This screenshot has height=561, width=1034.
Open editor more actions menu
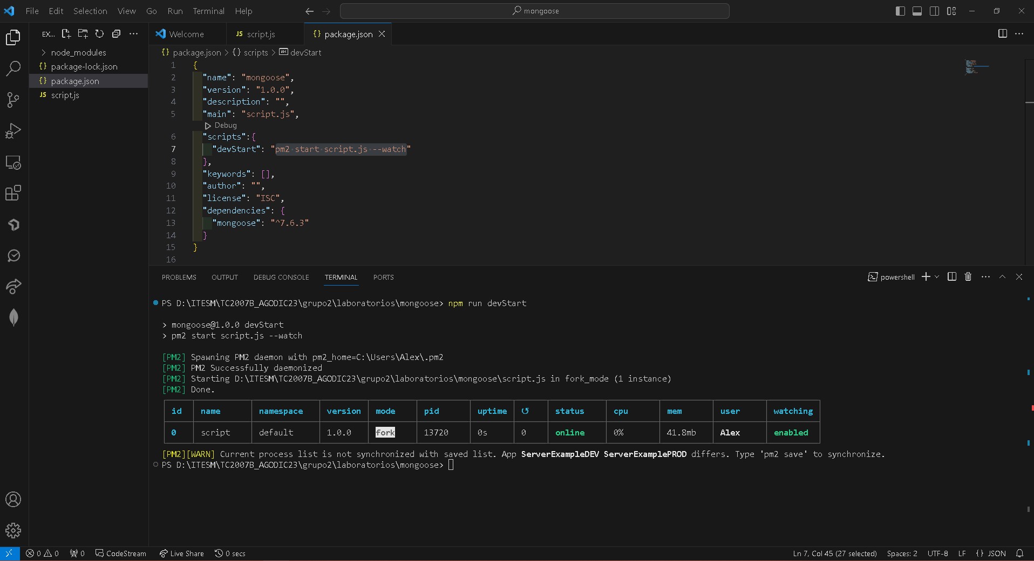coord(1019,33)
